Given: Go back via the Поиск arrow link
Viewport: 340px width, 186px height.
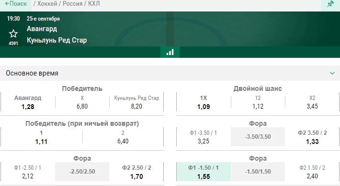Looking at the screenshot, I should click(x=16, y=4).
